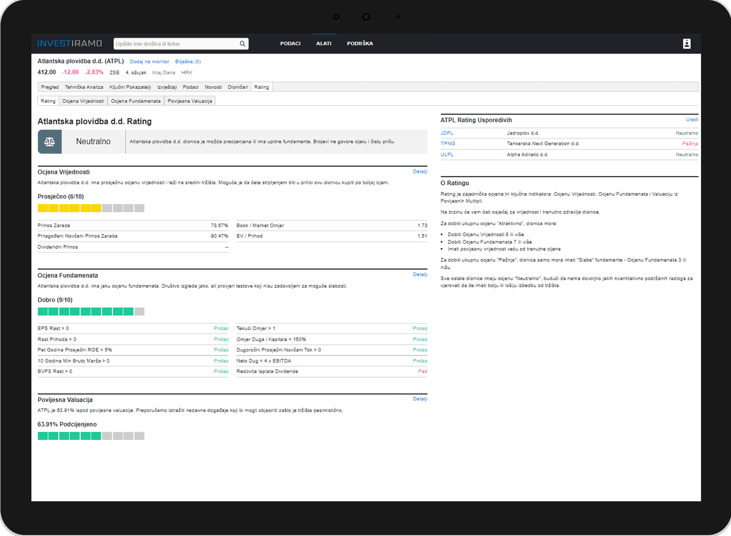Click Tankerska Next Generation d.d. name
This screenshot has width=731, height=536.
point(543,144)
